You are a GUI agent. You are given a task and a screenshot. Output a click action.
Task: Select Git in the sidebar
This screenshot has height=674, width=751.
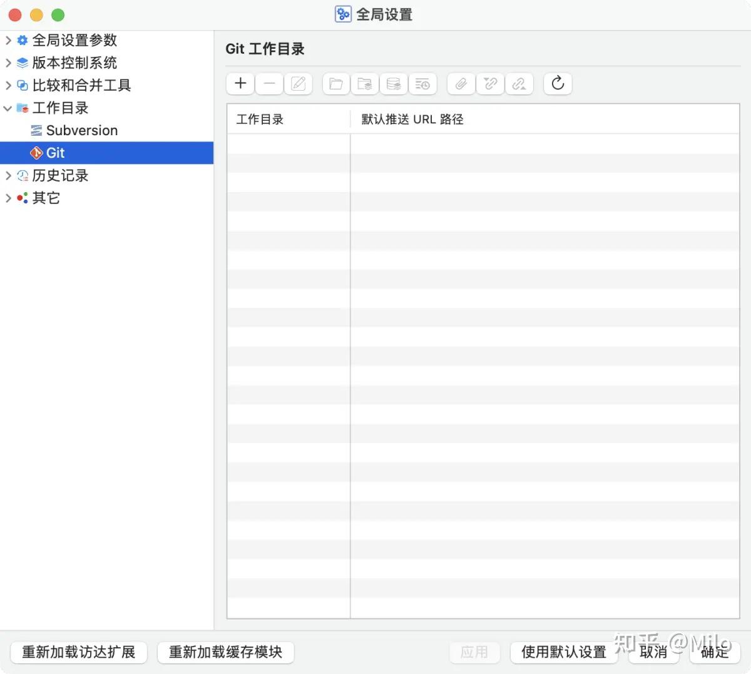point(55,152)
